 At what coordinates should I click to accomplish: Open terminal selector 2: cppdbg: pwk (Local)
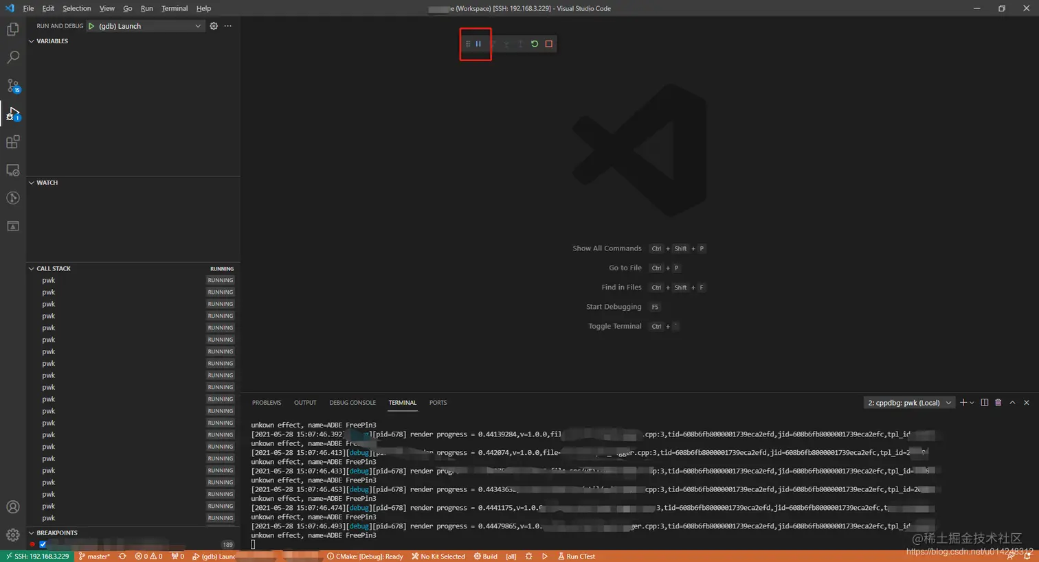coord(909,403)
